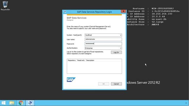The image size is (189, 106).
Task: Show hidden icons in system tray
Action: tap(186, 103)
